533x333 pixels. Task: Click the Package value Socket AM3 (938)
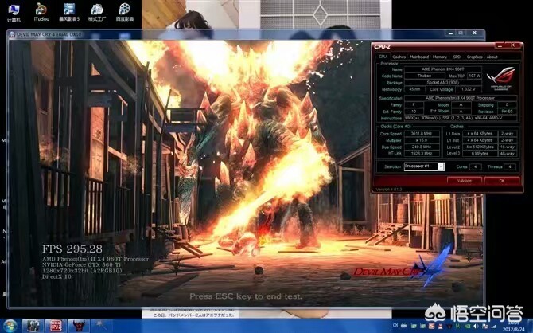coord(443,83)
